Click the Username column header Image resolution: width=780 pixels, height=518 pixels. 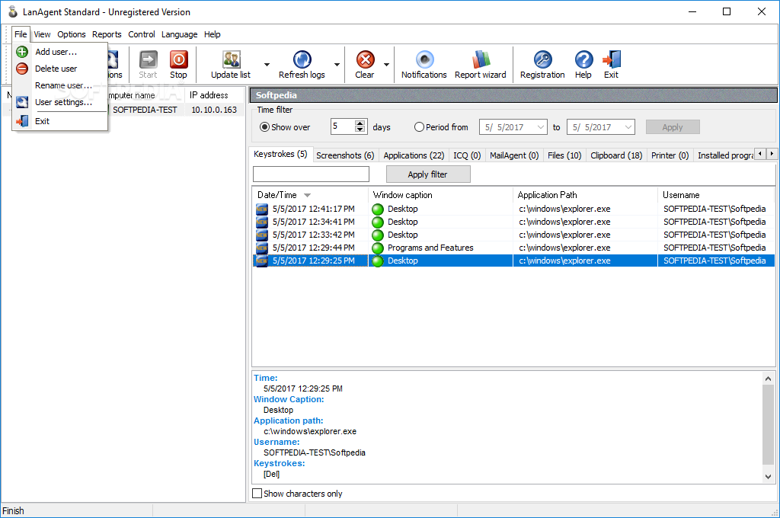coord(716,195)
